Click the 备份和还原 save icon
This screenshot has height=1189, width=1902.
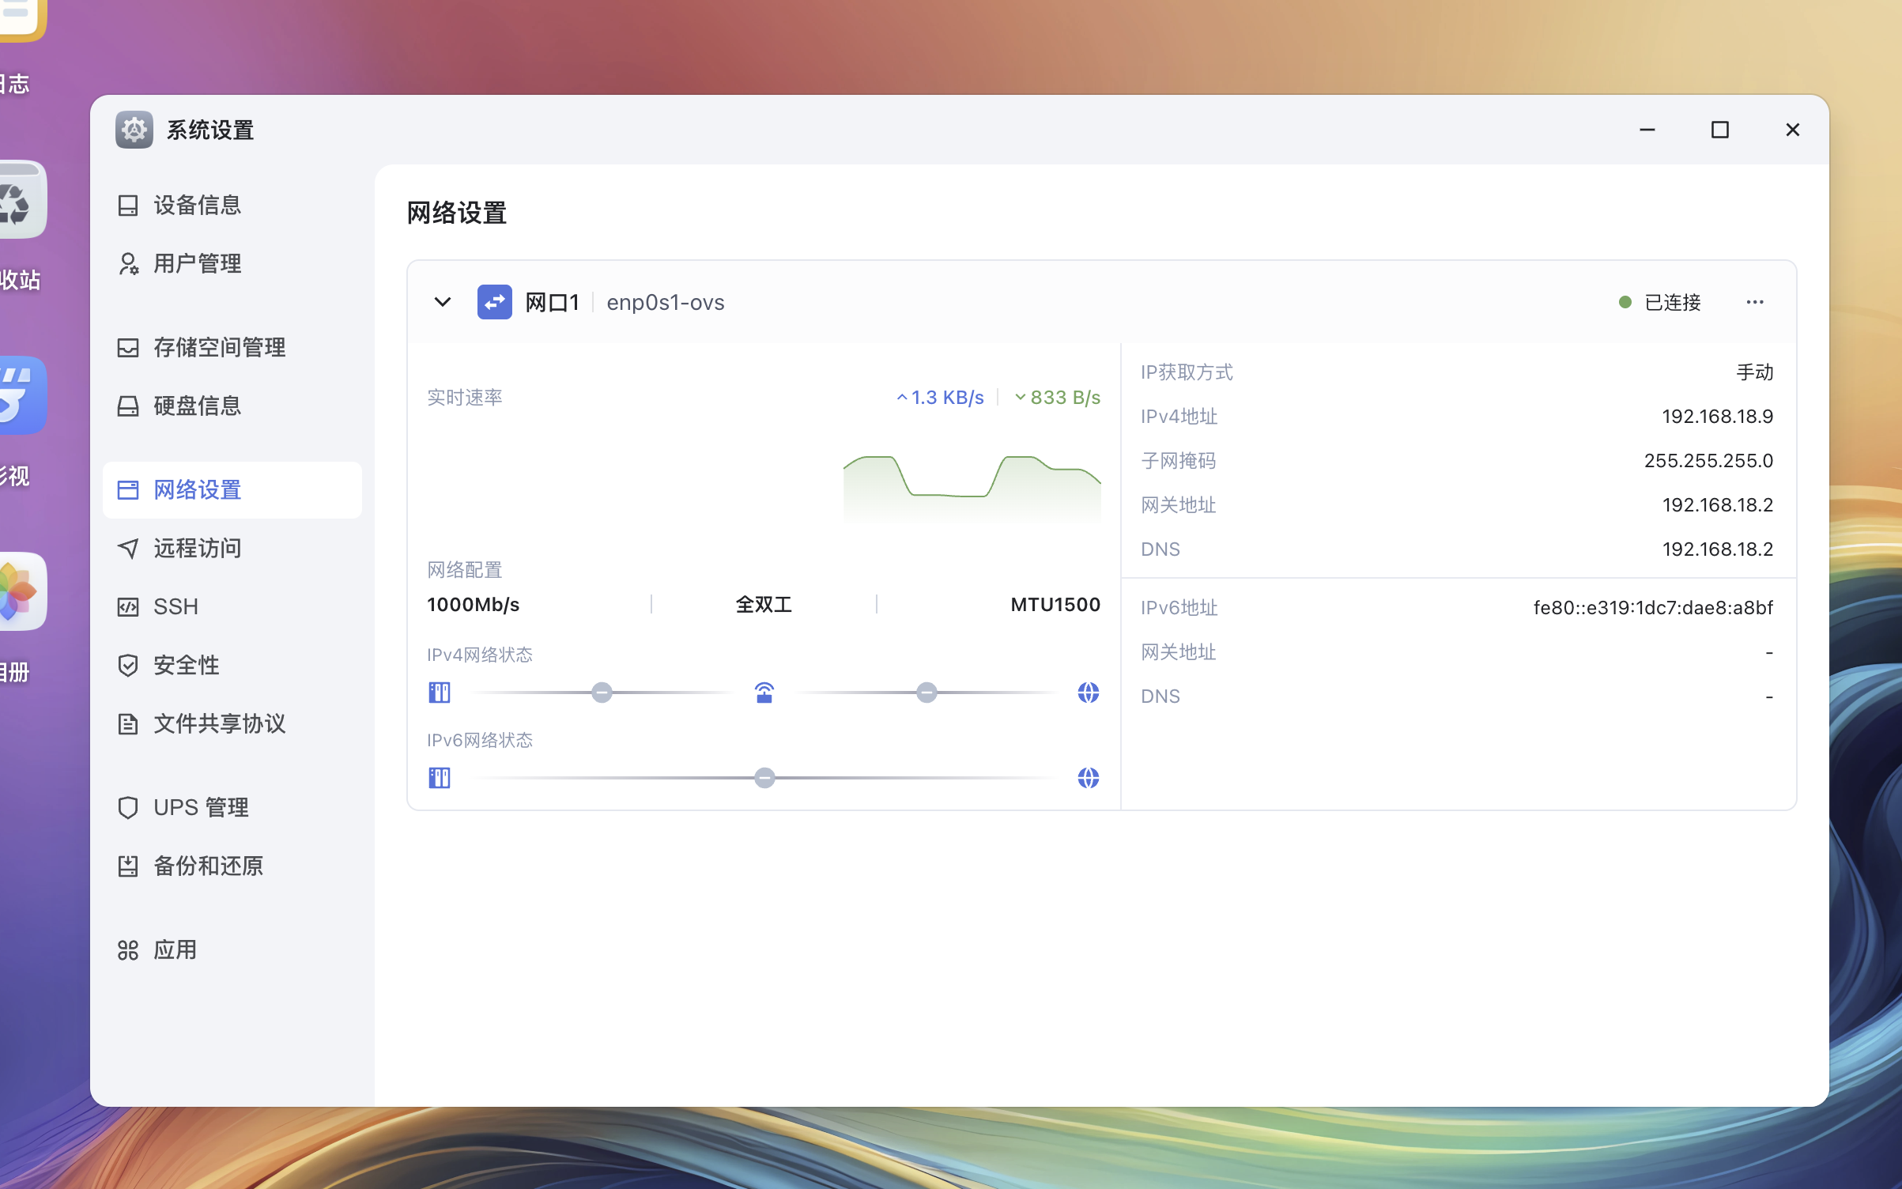128,866
